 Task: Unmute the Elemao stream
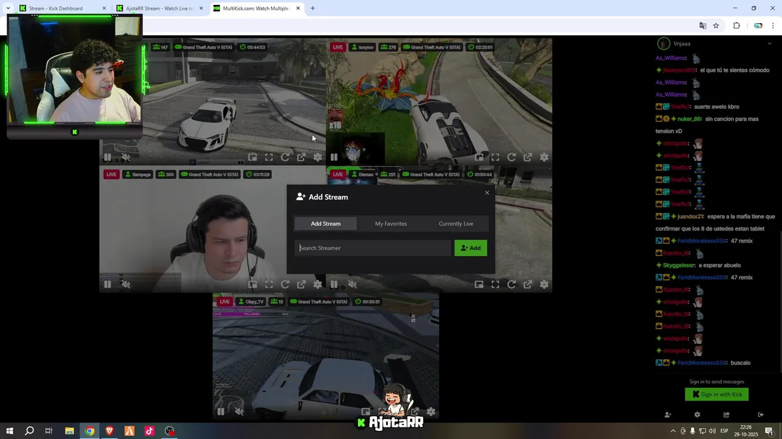352,284
